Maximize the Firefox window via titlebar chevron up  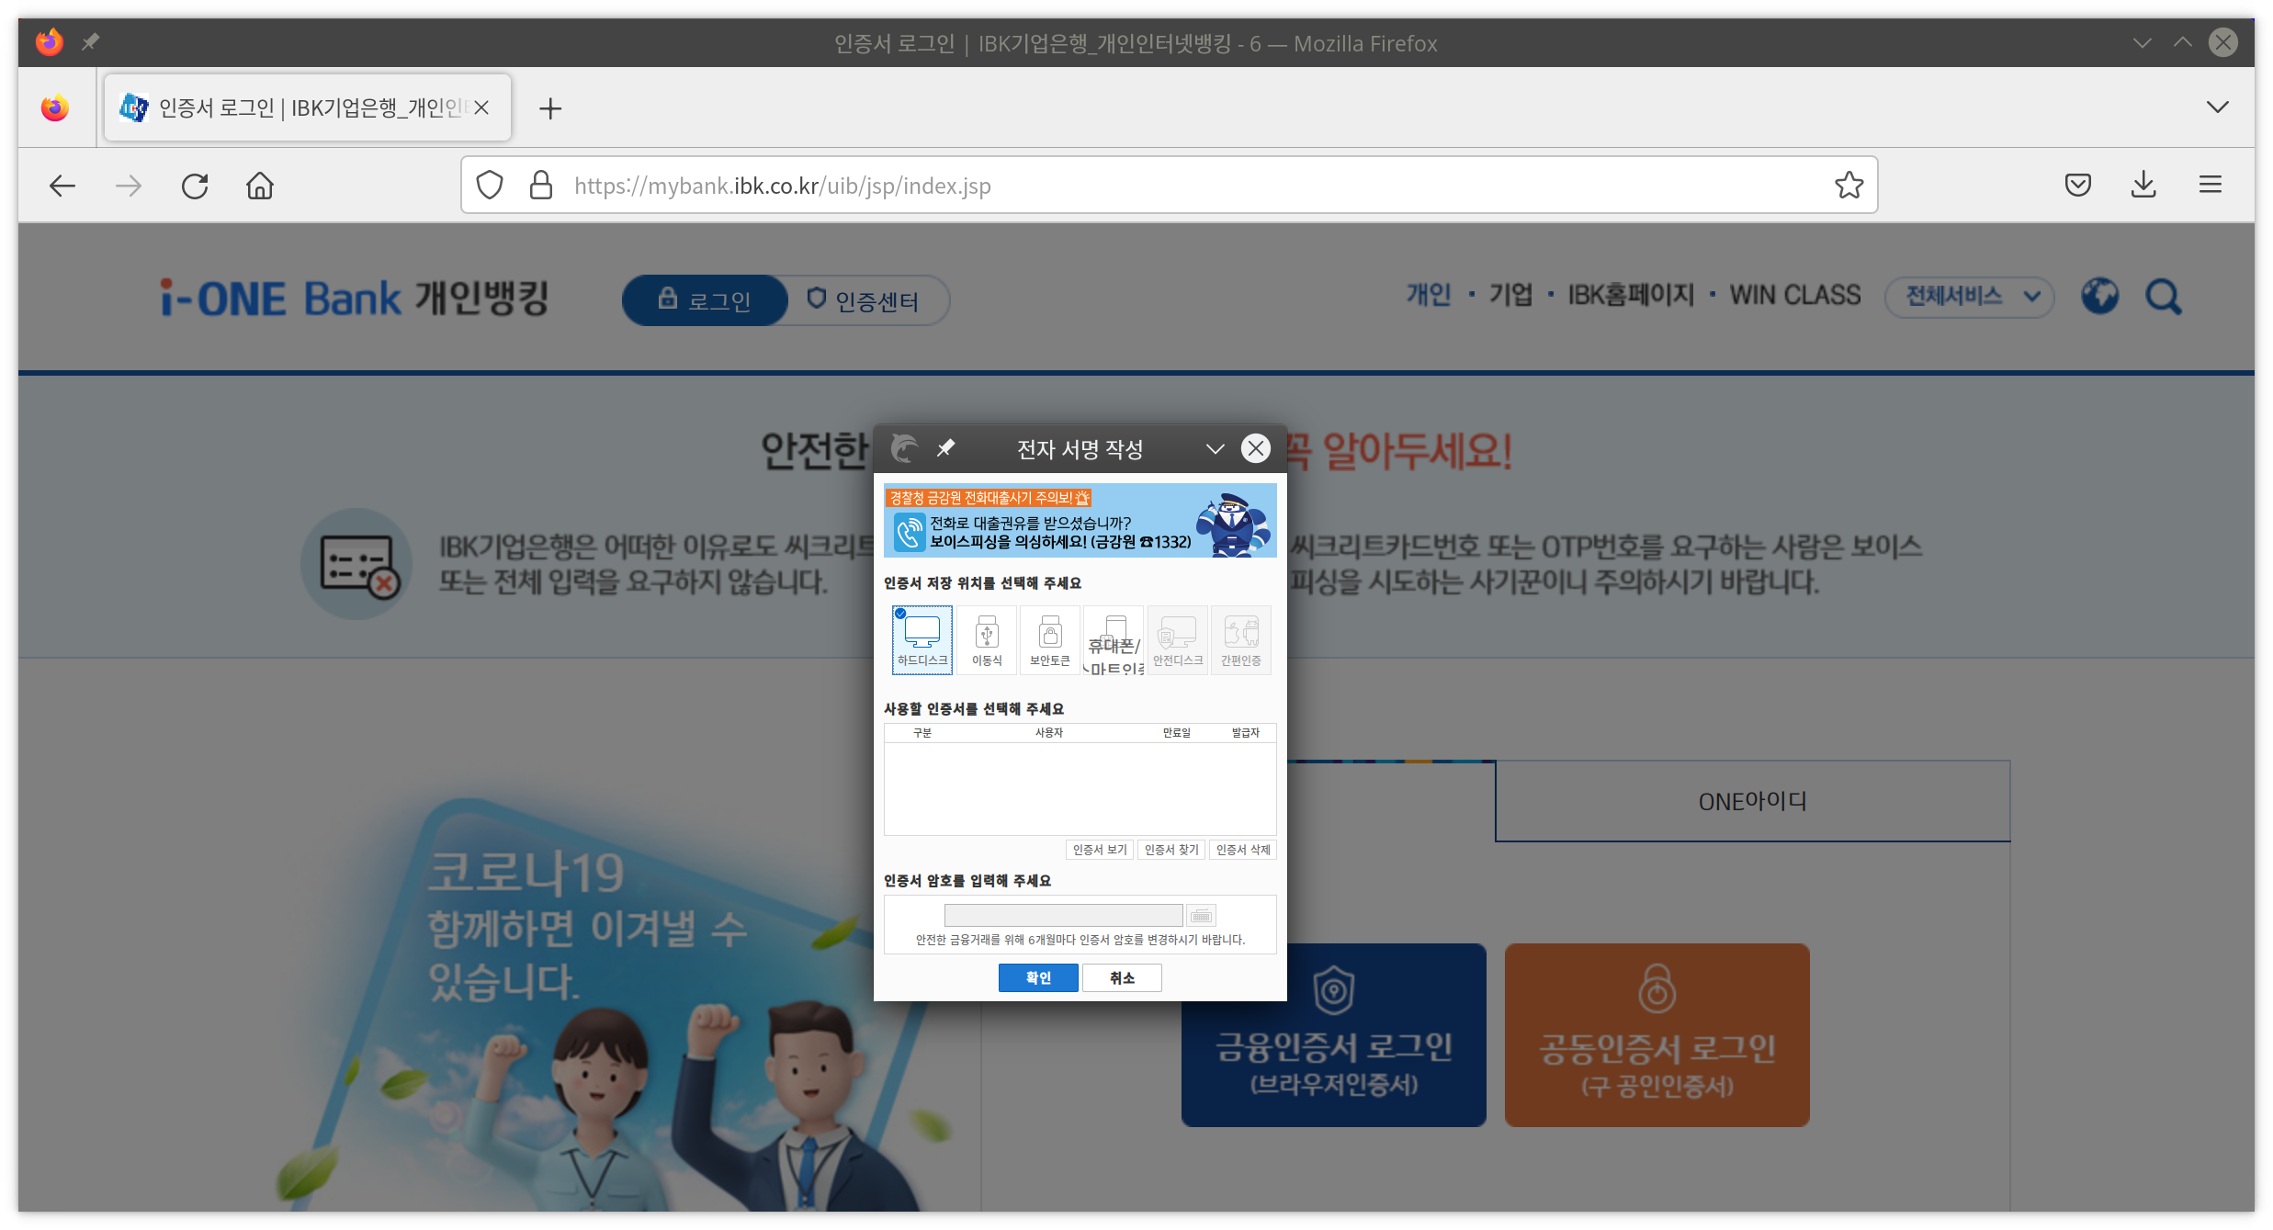tap(2183, 42)
